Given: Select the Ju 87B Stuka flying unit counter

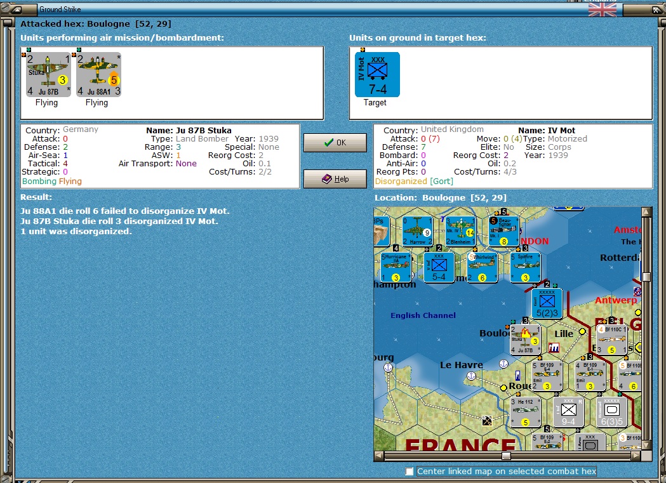Looking at the screenshot, I should coord(48,75).
